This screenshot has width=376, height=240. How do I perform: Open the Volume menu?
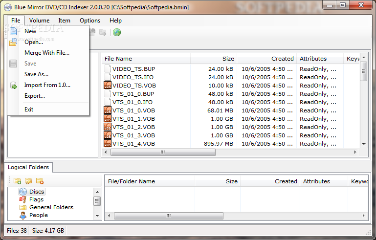pyautogui.click(x=39, y=21)
